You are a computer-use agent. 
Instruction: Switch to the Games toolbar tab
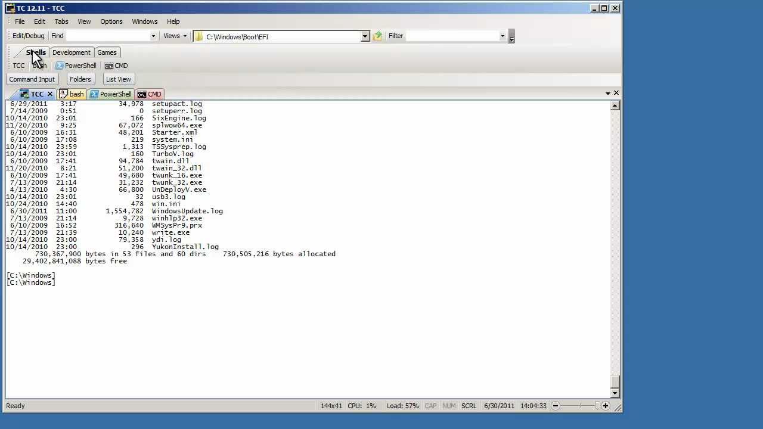tap(107, 52)
